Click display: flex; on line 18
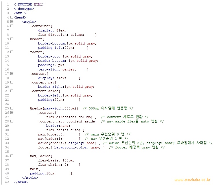 (52, 78)
